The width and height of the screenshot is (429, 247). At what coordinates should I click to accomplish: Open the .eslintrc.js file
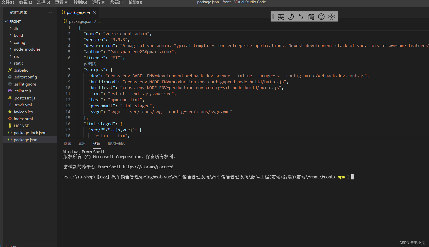(x=30, y=91)
